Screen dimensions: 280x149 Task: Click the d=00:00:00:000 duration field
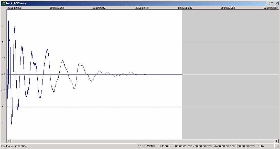(x=225, y=146)
